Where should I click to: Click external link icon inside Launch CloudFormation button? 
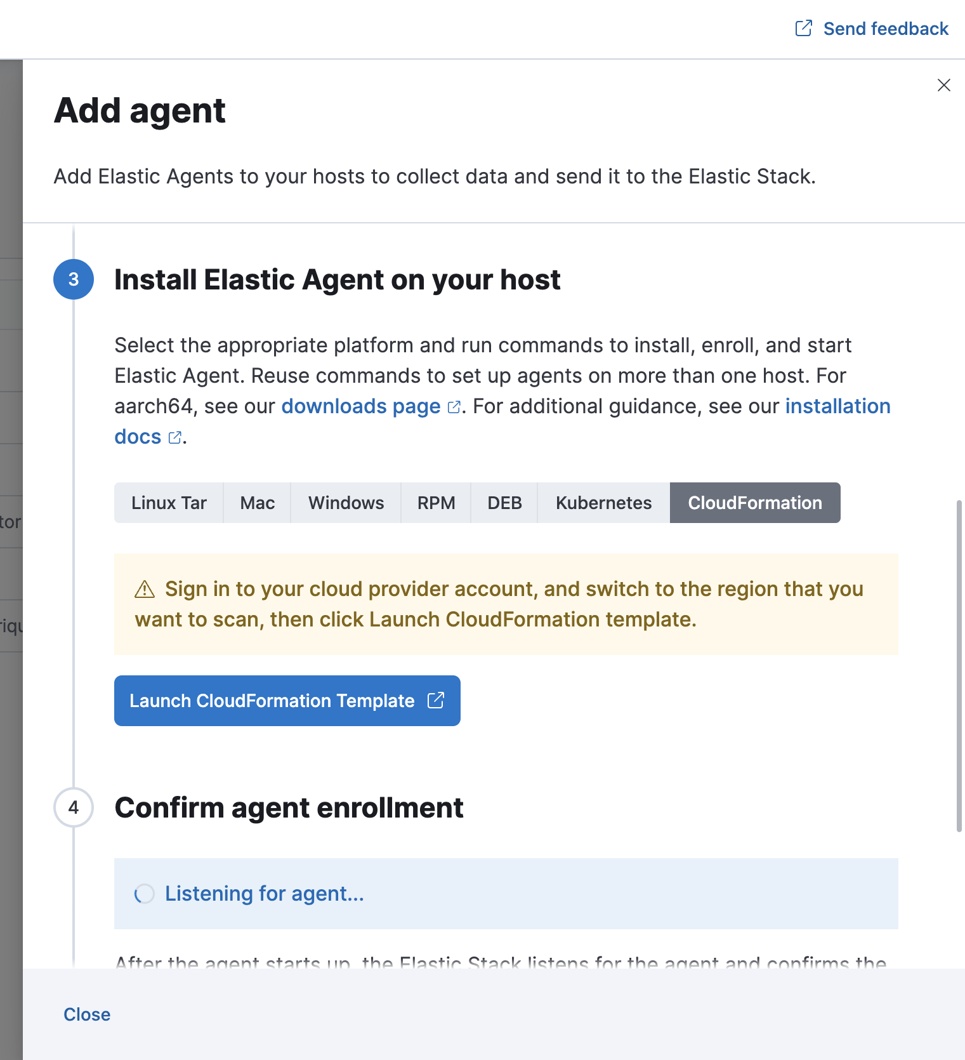435,701
